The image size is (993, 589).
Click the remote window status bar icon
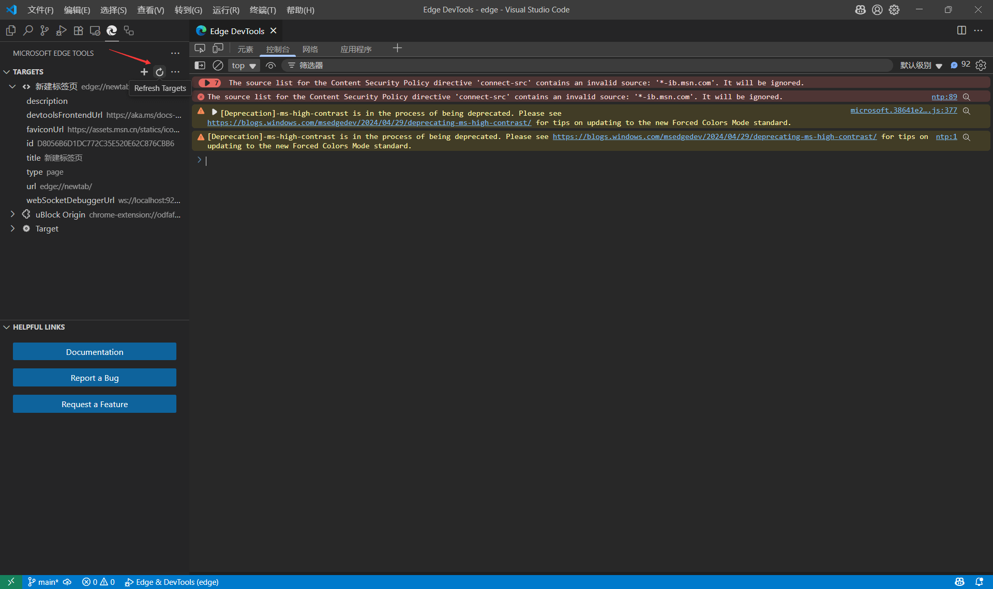coord(11,582)
